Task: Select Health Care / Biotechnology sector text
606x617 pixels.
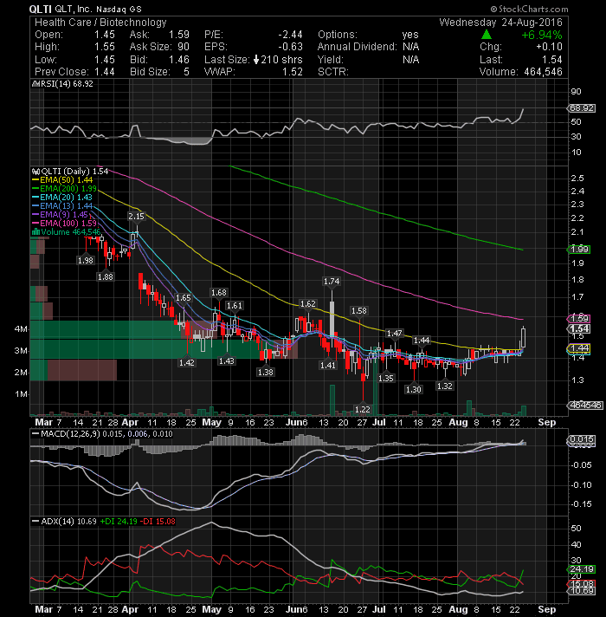Action: click(100, 23)
